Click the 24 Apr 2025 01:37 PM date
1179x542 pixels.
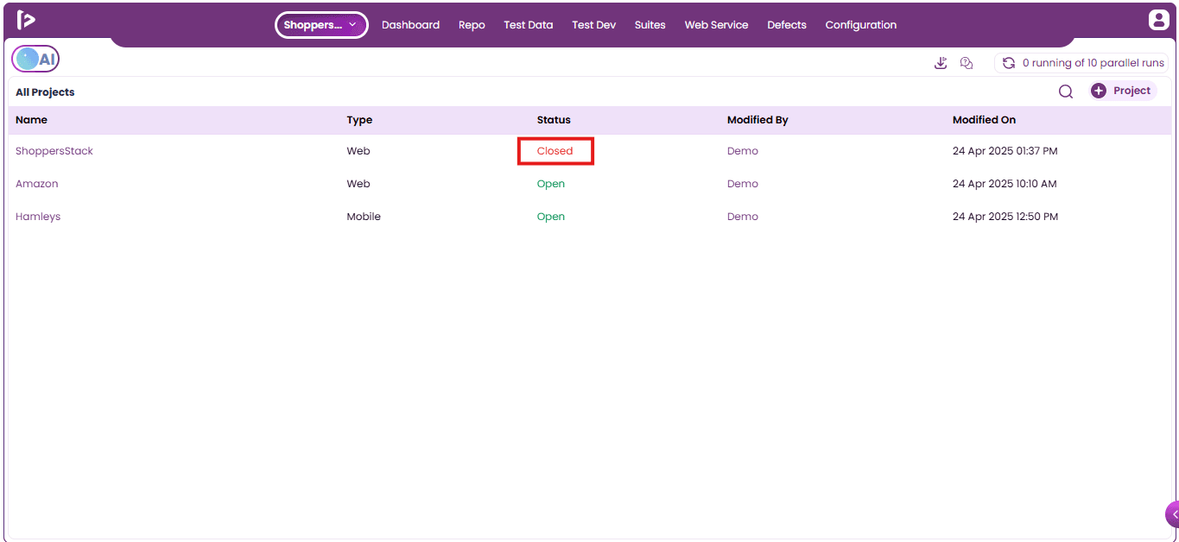coord(1005,151)
